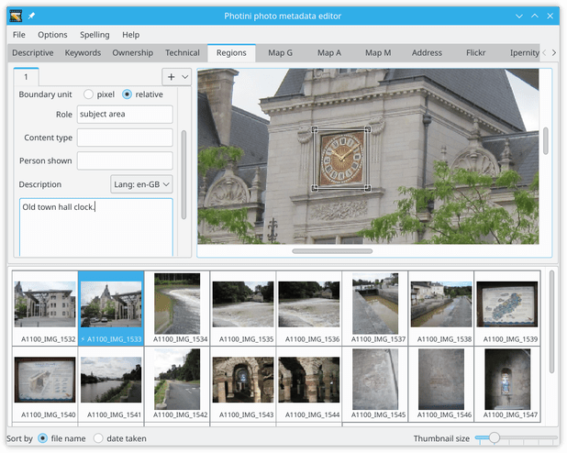Switch to the Keywords tab
The width and height of the screenshot is (567, 453).
pos(83,53)
